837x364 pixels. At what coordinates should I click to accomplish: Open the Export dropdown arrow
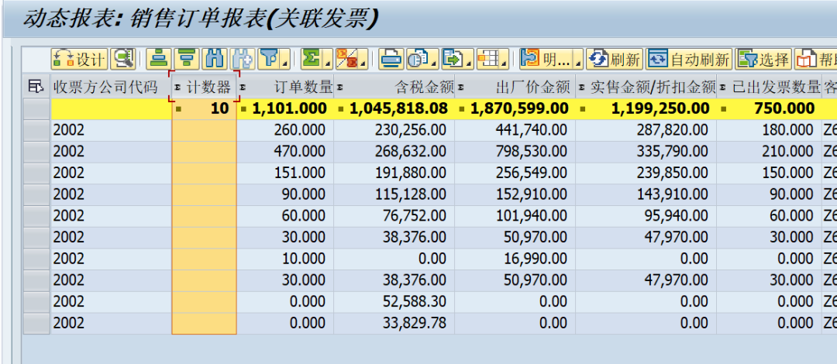[470, 64]
